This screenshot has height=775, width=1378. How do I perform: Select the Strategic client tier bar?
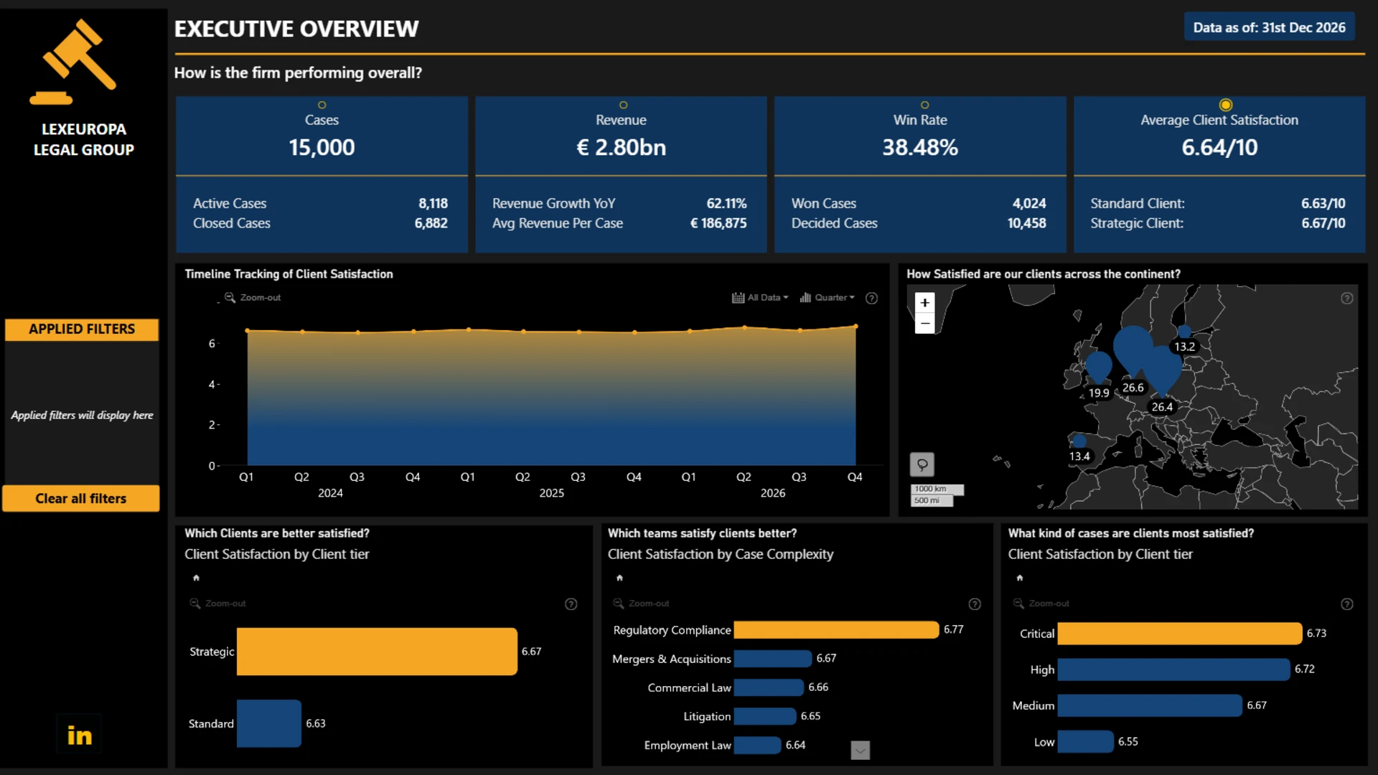click(x=377, y=652)
